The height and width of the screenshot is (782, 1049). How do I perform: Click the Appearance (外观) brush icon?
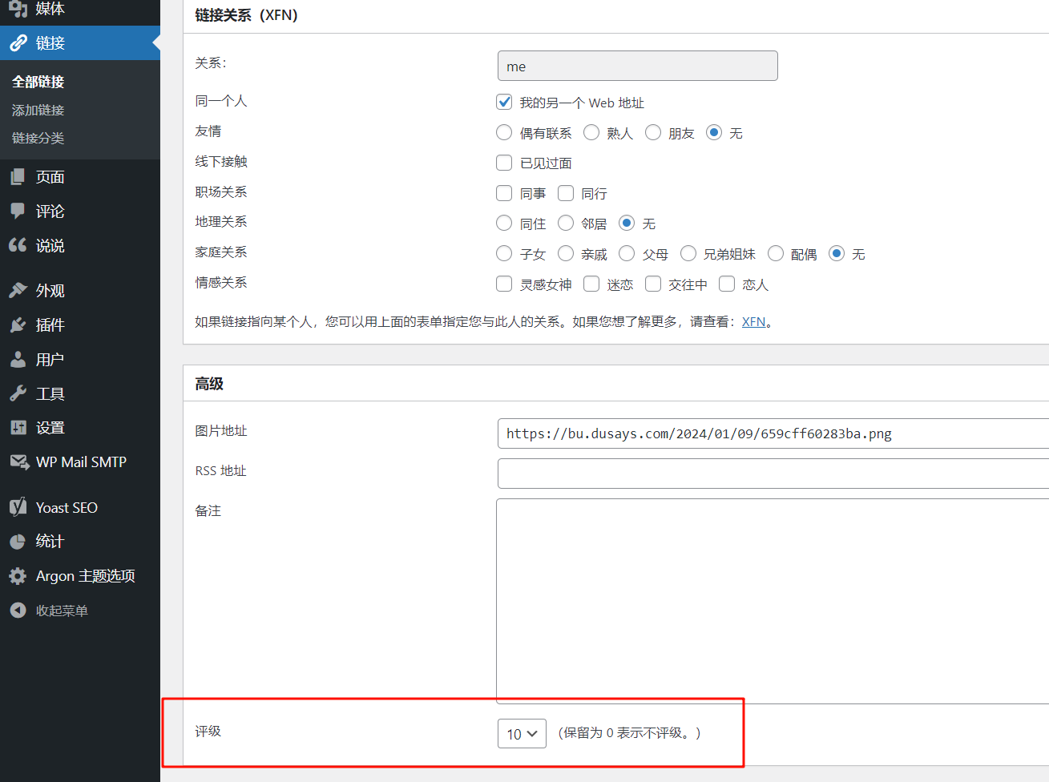tap(18, 291)
